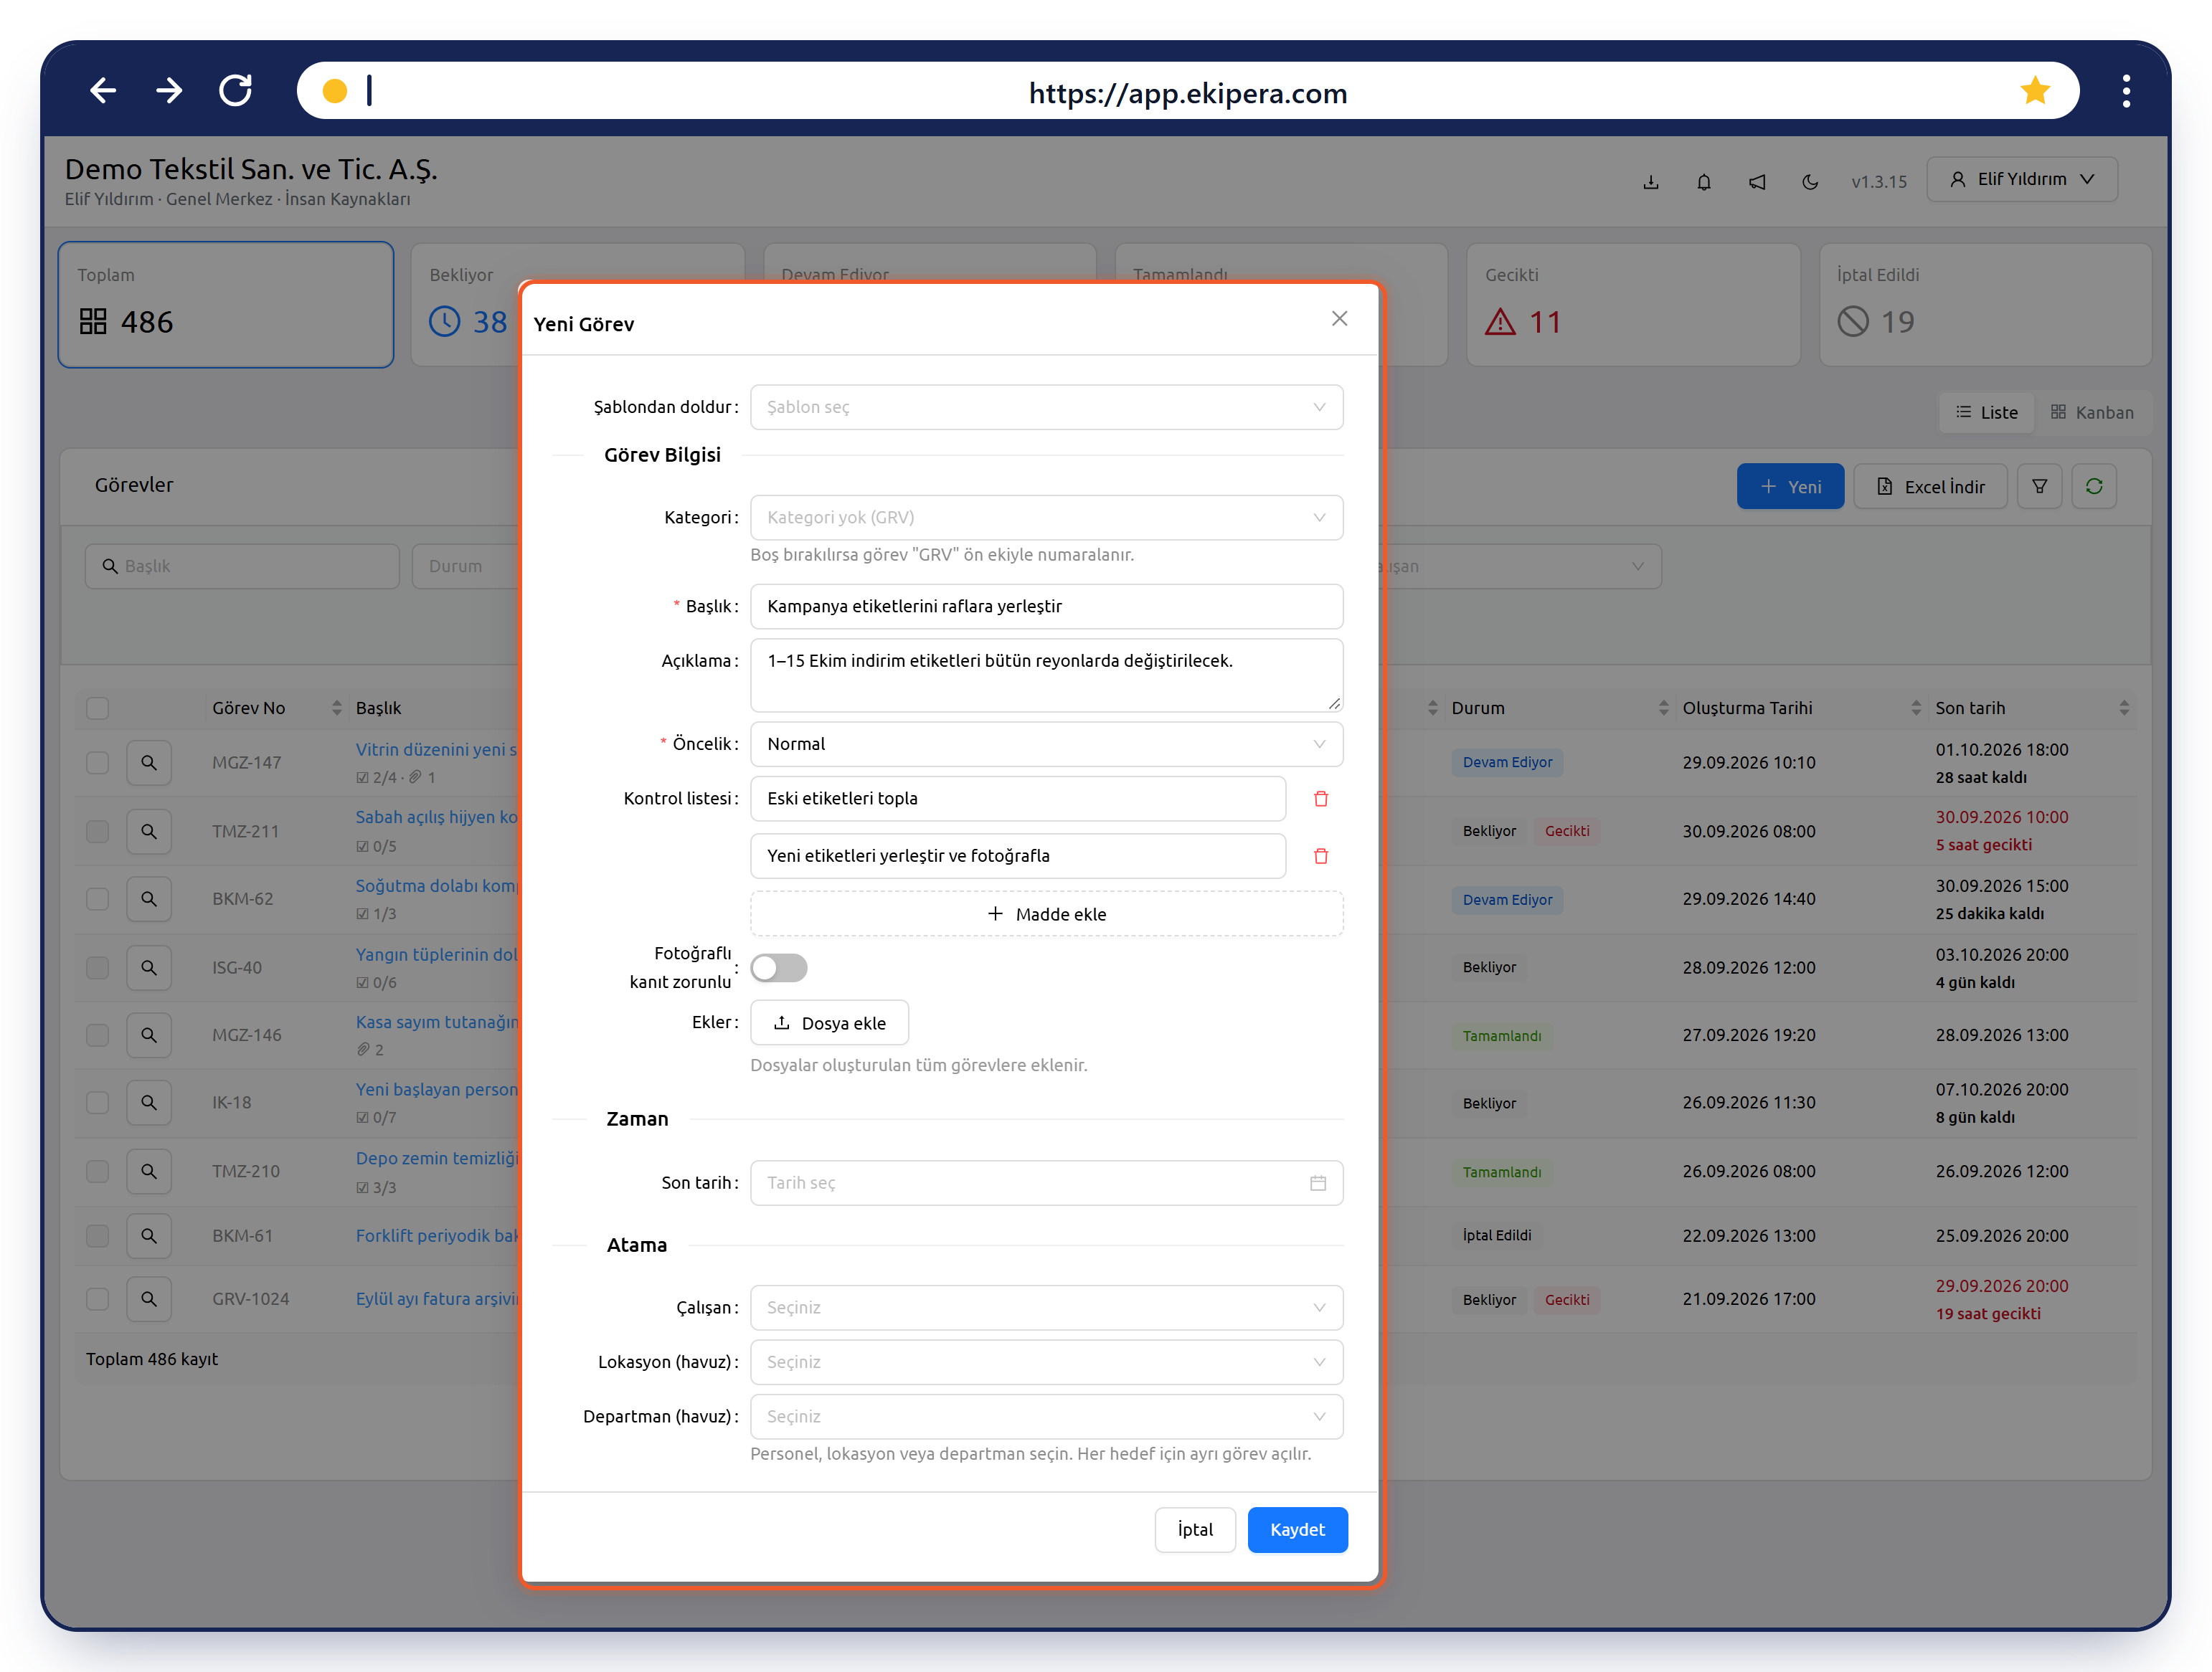2212x1672 pixels.
Task: Click the 'Son tarih' date picker field
Action: tap(1046, 1182)
